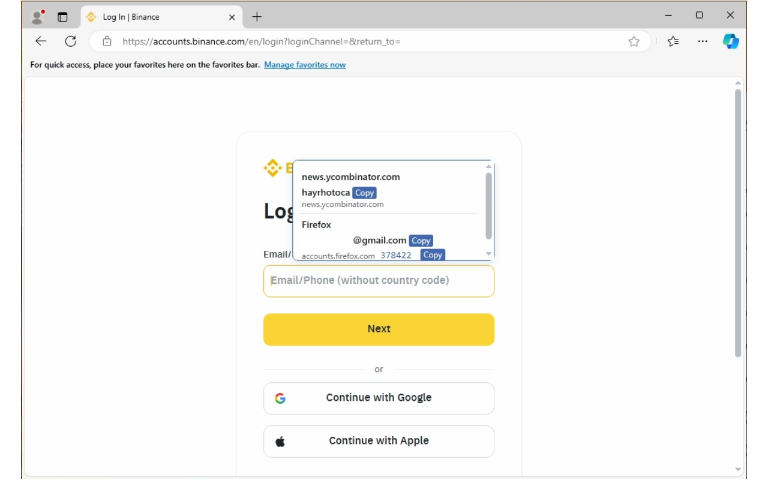Copy the hayrhotoca username
This screenshot has height=480, width=768.
[365, 193]
